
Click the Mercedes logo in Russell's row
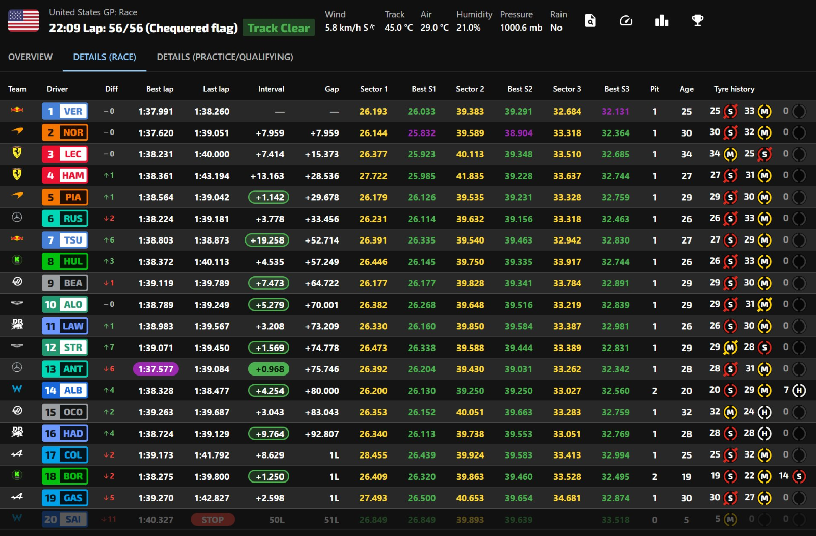click(17, 218)
